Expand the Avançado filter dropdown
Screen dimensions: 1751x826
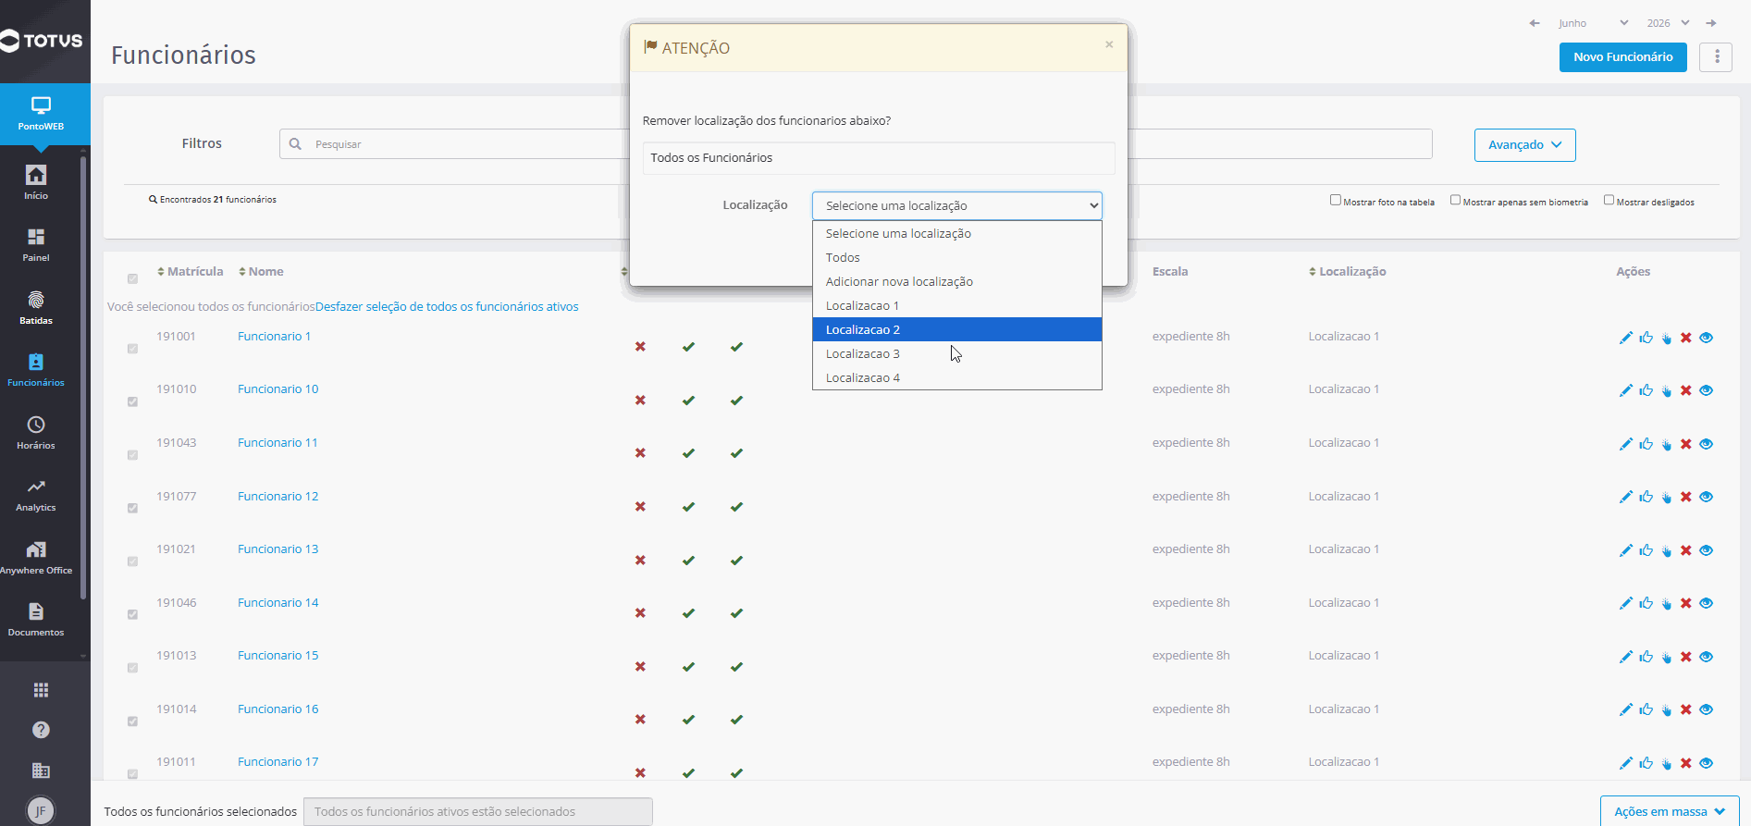1524,145
